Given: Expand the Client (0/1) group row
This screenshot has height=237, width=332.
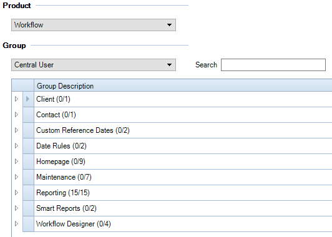Looking at the screenshot, I should tap(16, 99).
